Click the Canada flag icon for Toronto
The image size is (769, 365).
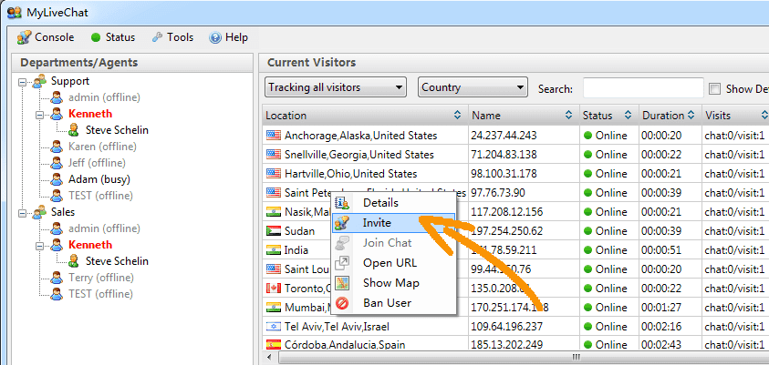pos(273,289)
